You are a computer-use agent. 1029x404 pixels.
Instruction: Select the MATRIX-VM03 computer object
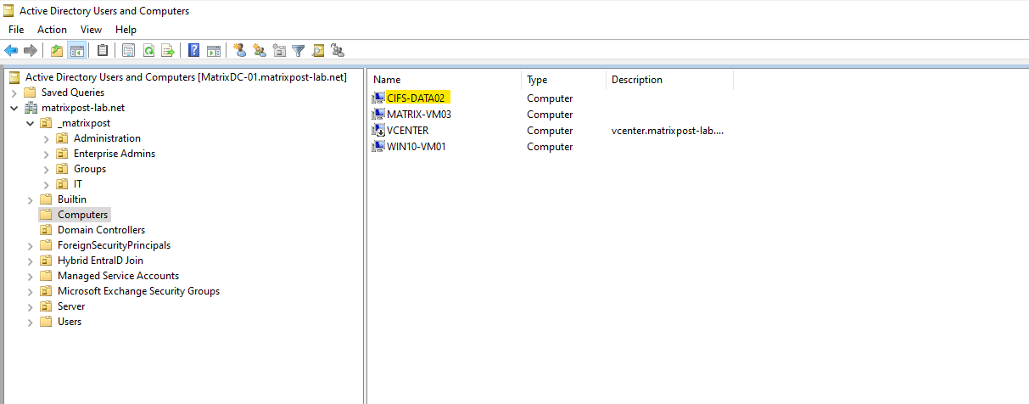coord(419,115)
